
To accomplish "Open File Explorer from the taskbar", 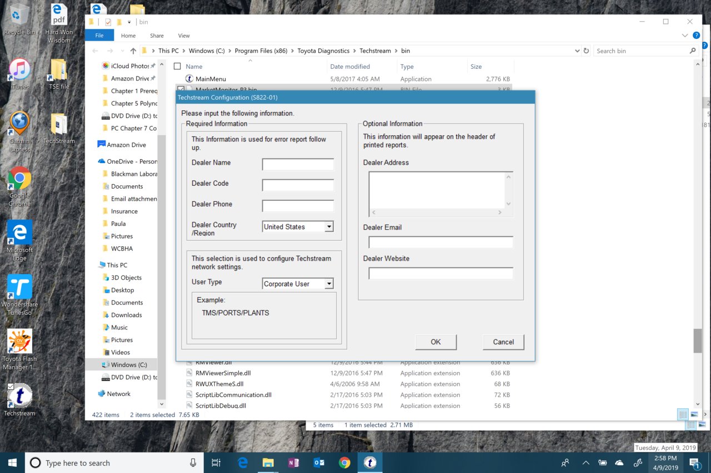I will tap(268, 462).
